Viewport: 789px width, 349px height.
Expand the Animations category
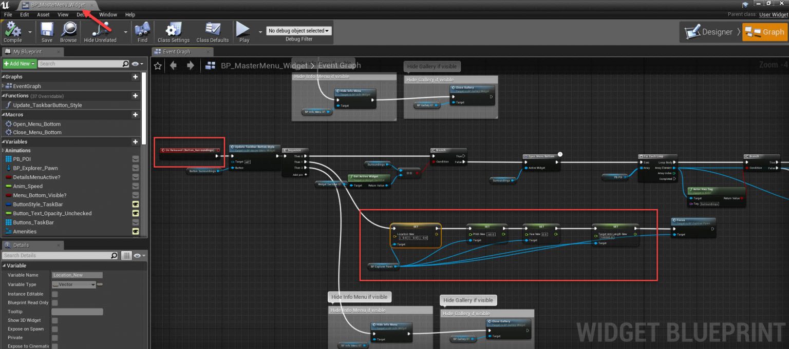pos(3,151)
